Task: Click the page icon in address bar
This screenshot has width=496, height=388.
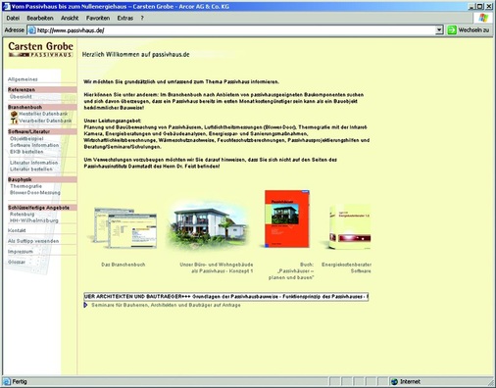Action: pos(31,30)
